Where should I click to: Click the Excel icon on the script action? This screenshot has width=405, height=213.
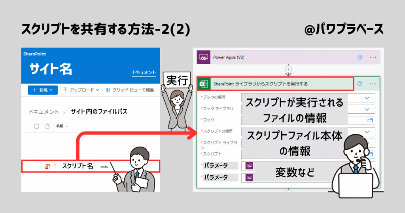tap(204, 84)
